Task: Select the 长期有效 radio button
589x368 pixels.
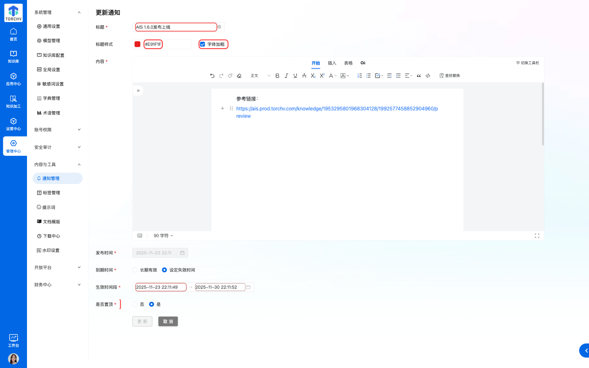Action: [135, 270]
